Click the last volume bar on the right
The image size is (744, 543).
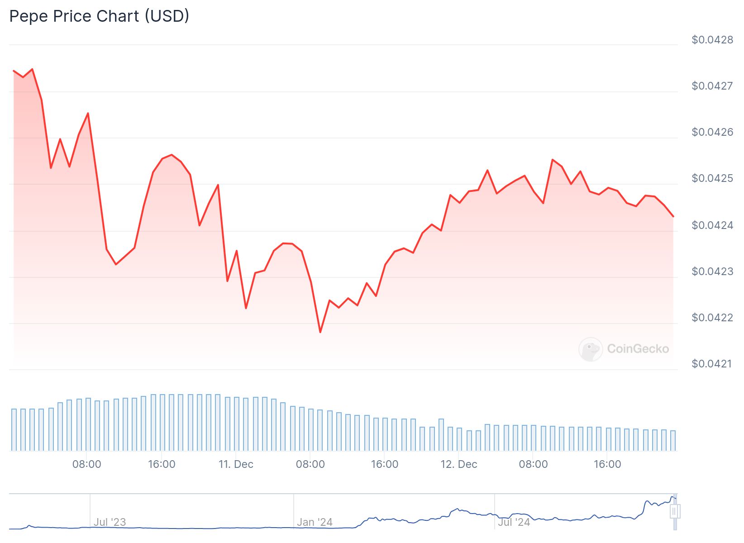[x=673, y=440]
